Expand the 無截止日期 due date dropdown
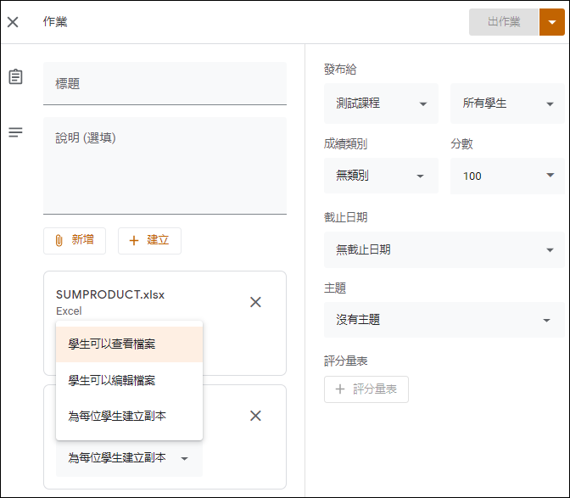This screenshot has height=498, width=570. 444,249
